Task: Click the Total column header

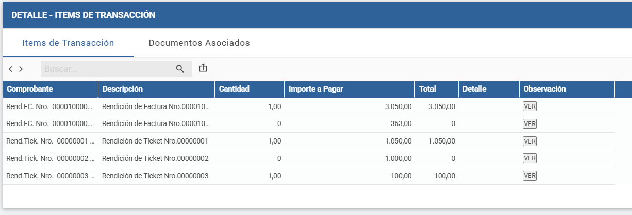Action: click(427, 89)
